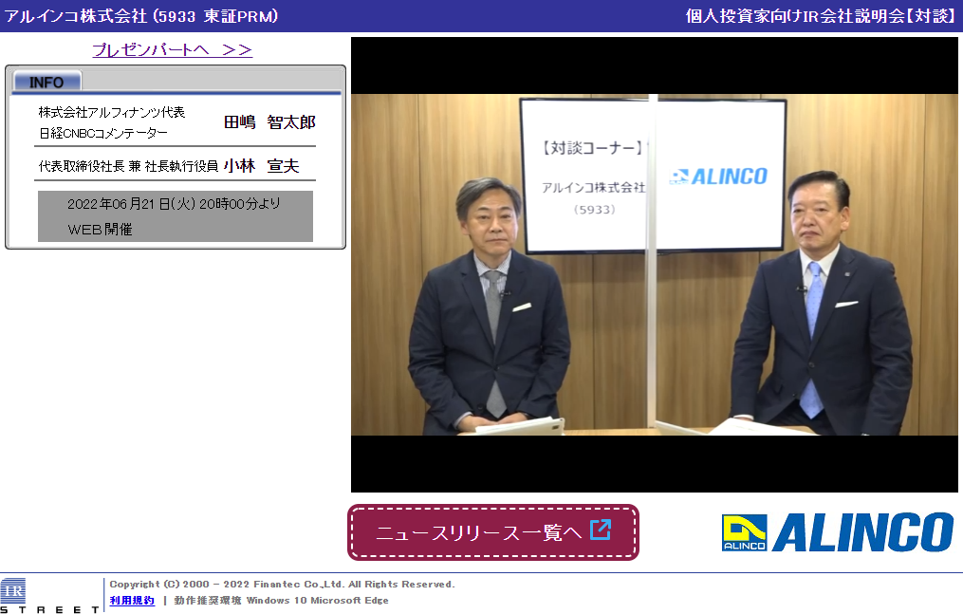Click the footer text 動作推奨環境 Windows 10 Microsoft Edge

coord(281,601)
